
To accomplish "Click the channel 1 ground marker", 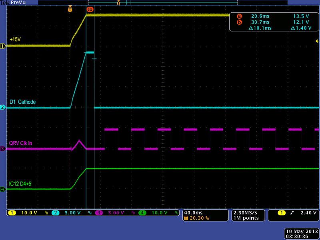I will point(2,46).
